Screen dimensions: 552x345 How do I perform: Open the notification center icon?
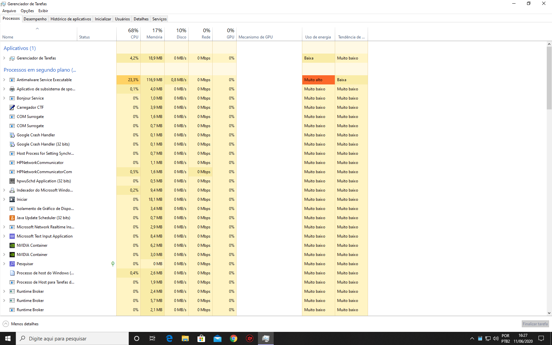(x=541, y=338)
